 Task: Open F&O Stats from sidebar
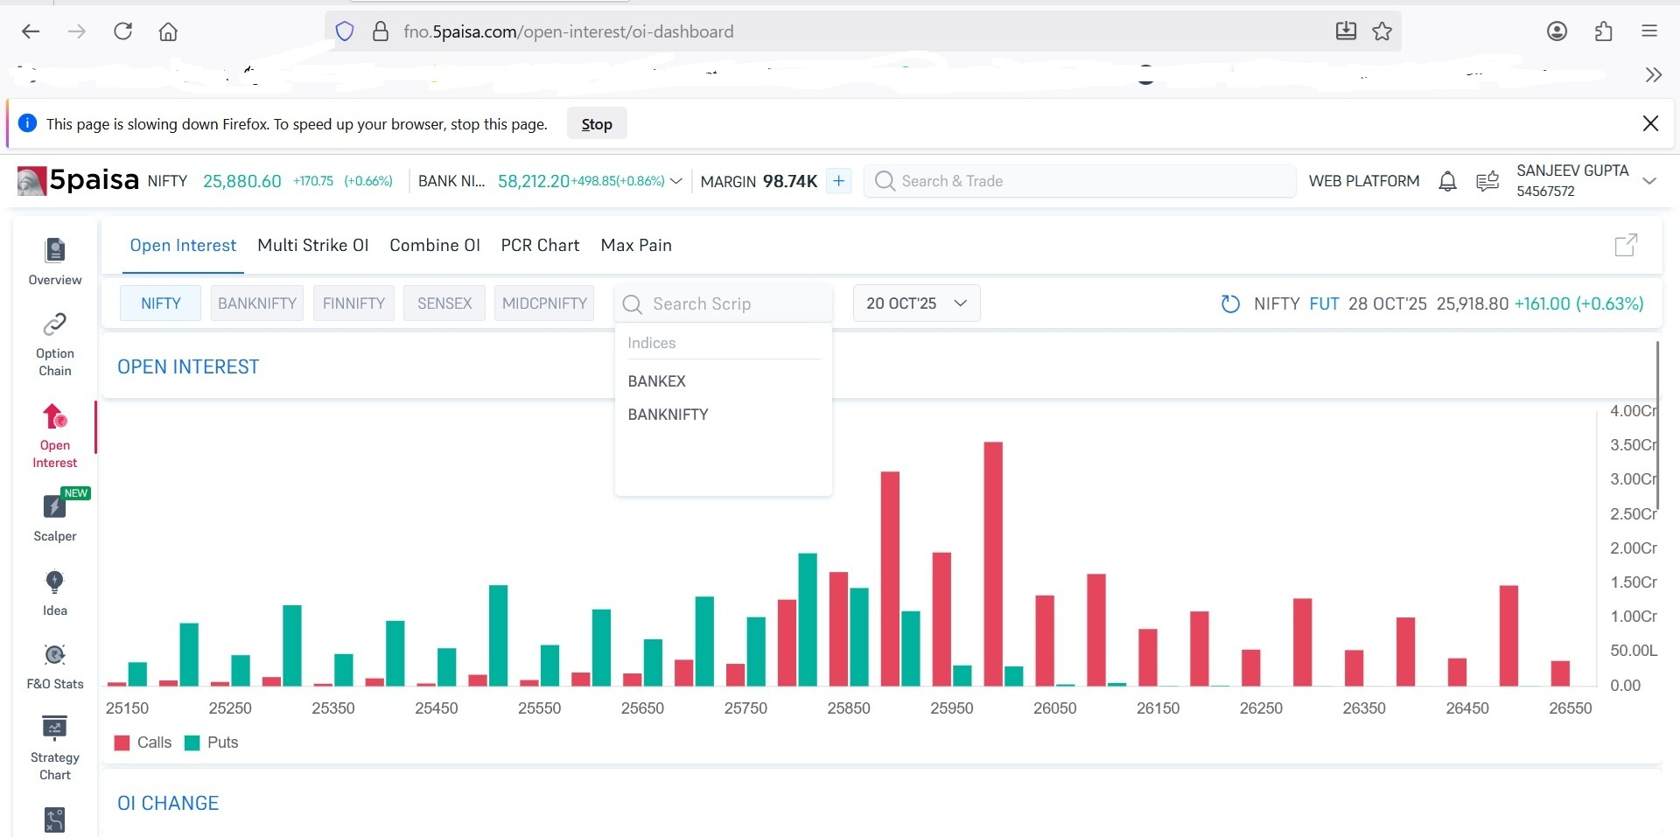tap(54, 656)
